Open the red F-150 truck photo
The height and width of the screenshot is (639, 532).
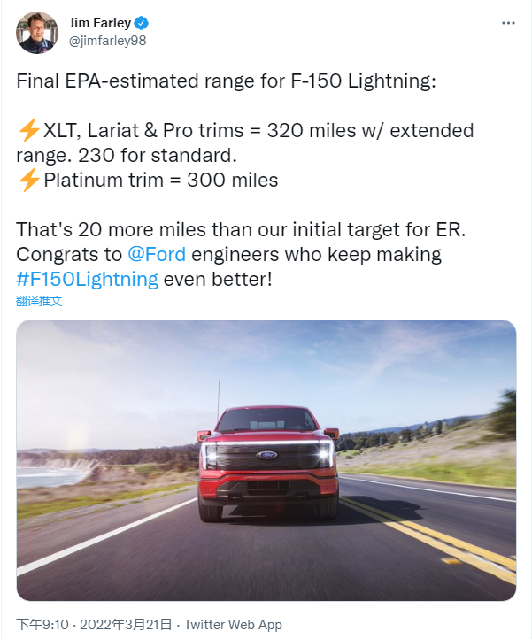(266, 460)
